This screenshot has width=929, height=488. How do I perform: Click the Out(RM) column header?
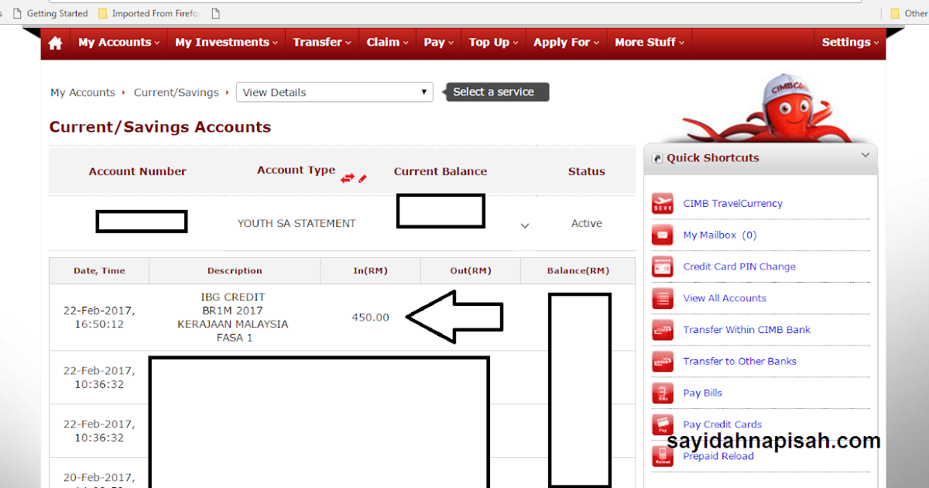(x=471, y=271)
